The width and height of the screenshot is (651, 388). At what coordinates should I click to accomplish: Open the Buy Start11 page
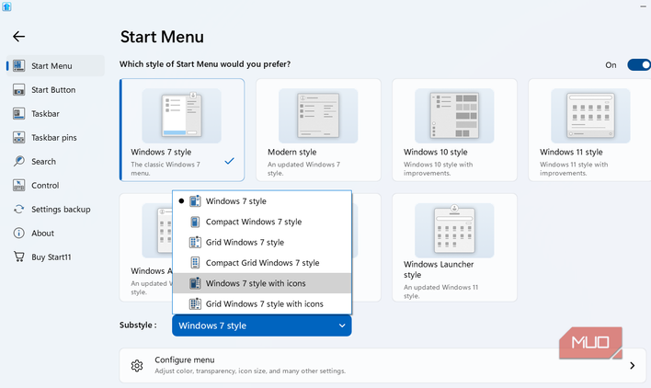55,257
